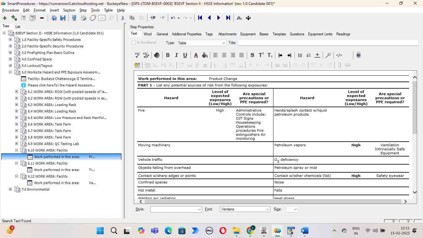Expand 1.0 Facility-Specific Safety Procedures node
The height and width of the screenshot is (238, 423).
pos(11,40)
